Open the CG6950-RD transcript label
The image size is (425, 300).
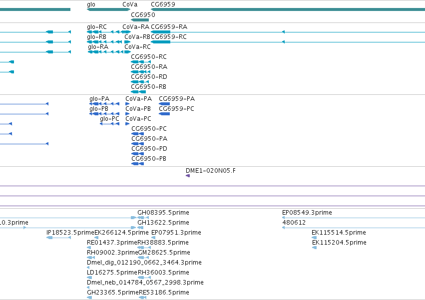[x=149, y=77]
